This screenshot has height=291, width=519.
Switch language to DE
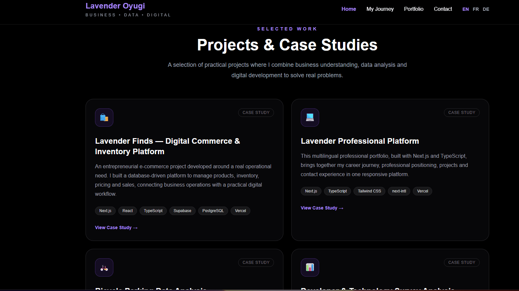(x=486, y=9)
